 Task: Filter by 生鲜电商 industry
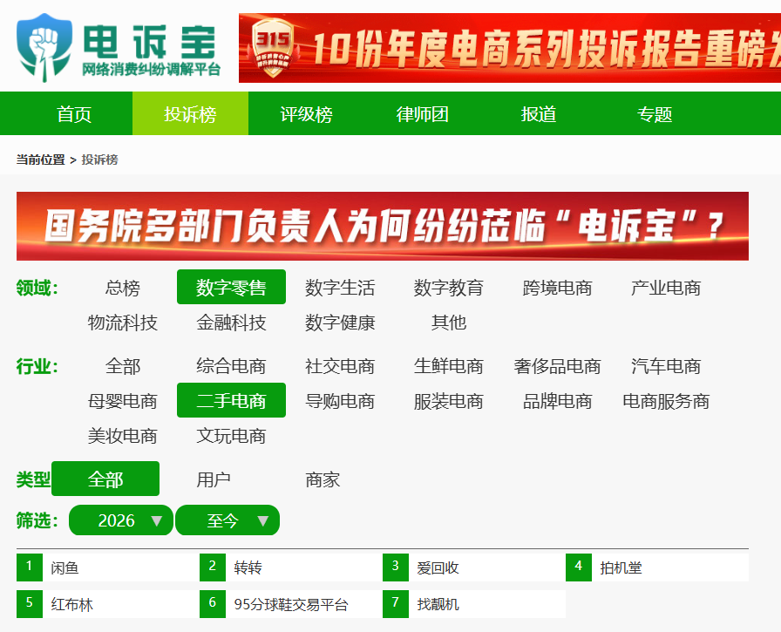[448, 366]
